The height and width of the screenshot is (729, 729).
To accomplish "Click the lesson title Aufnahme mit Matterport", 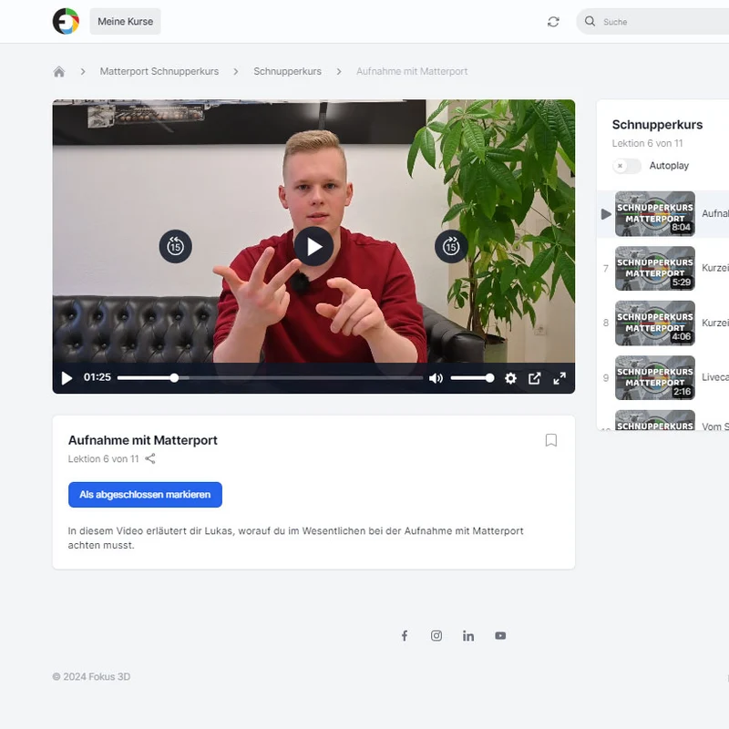I will (143, 440).
